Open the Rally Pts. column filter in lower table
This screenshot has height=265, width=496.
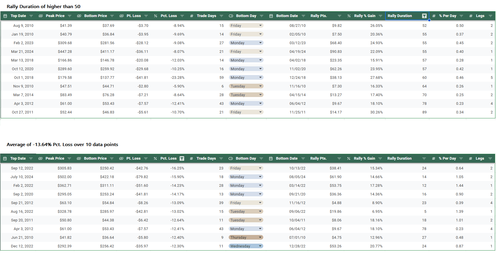pos(339,158)
